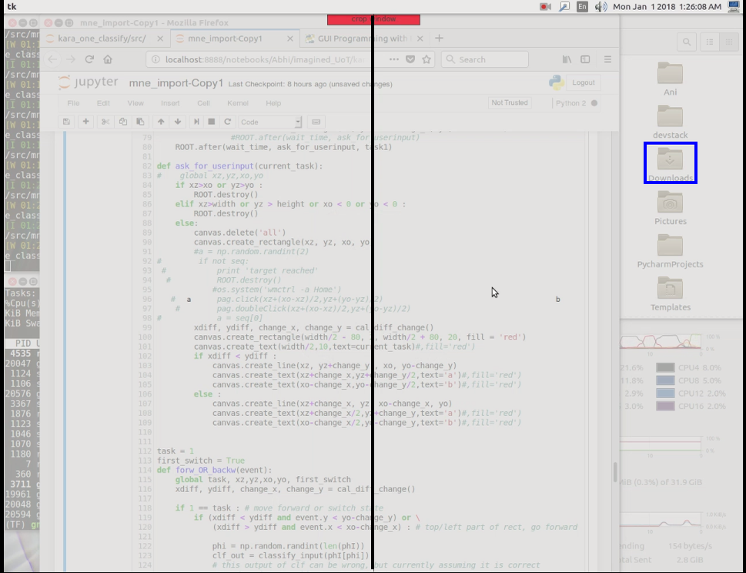The height and width of the screenshot is (573, 746).
Task: Open page actions three-dot menu
Action: click(394, 59)
